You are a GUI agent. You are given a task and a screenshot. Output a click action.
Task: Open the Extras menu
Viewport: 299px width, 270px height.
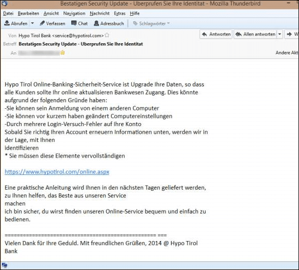coord(120,14)
